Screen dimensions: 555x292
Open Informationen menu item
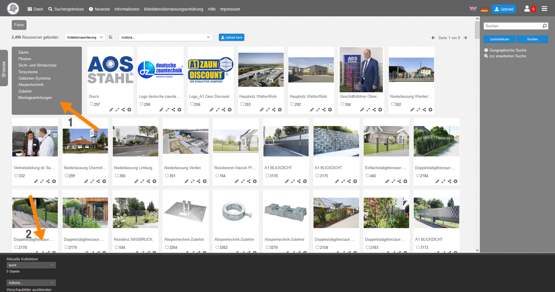point(127,9)
